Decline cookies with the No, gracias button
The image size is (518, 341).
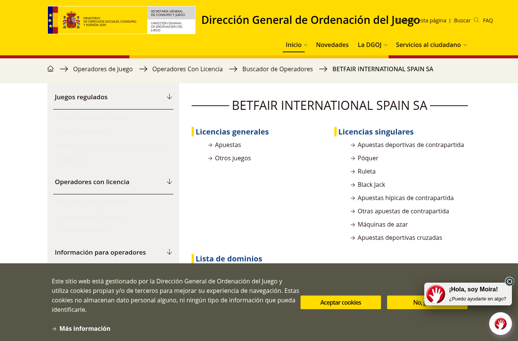click(x=427, y=302)
